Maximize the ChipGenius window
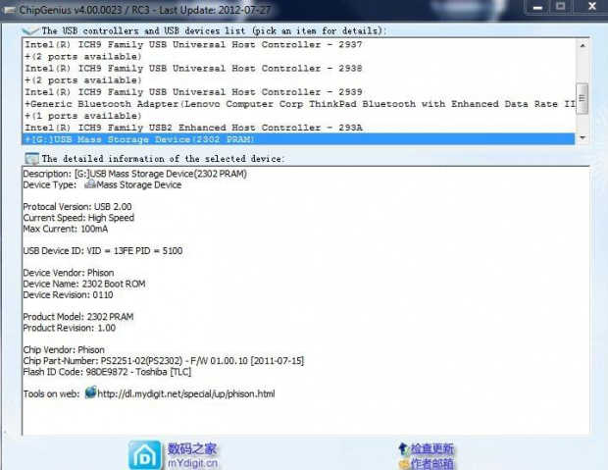The height and width of the screenshot is (470, 608). click(560, 7)
